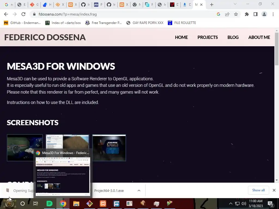
Task: Open Index of ~dartz/isos bookmark
Action: point(63,23)
